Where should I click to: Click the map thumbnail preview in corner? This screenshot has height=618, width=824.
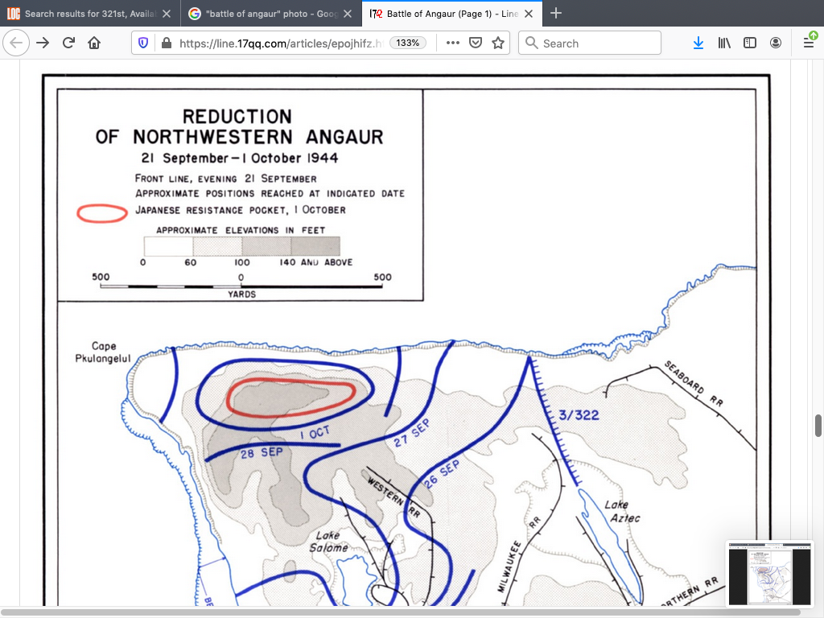pos(769,575)
